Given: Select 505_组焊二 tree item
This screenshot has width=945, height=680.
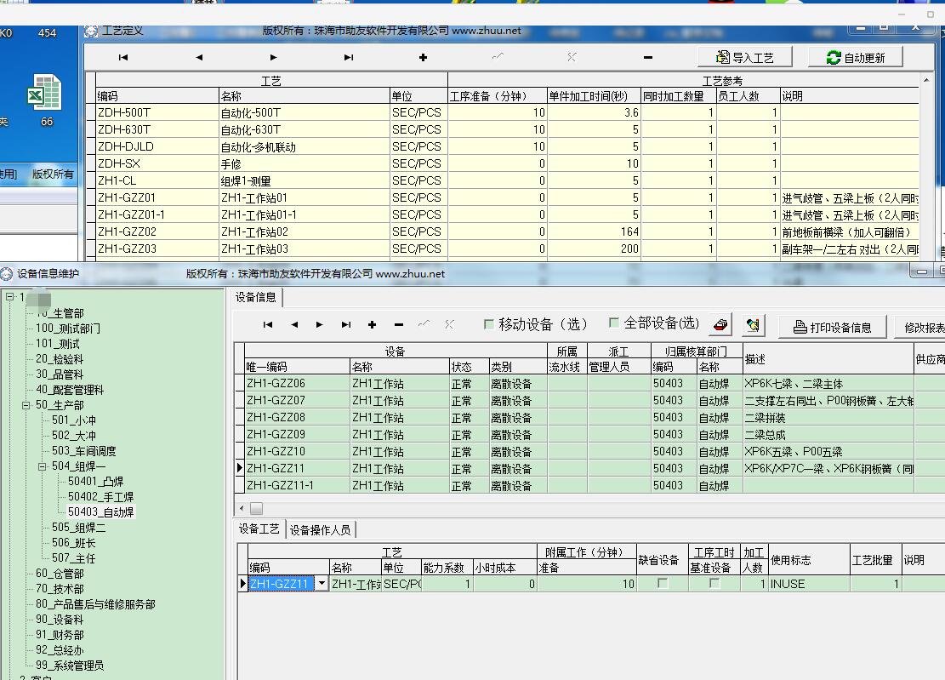Looking at the screenshot, I should pyautogui.click(x=78, y=528).
